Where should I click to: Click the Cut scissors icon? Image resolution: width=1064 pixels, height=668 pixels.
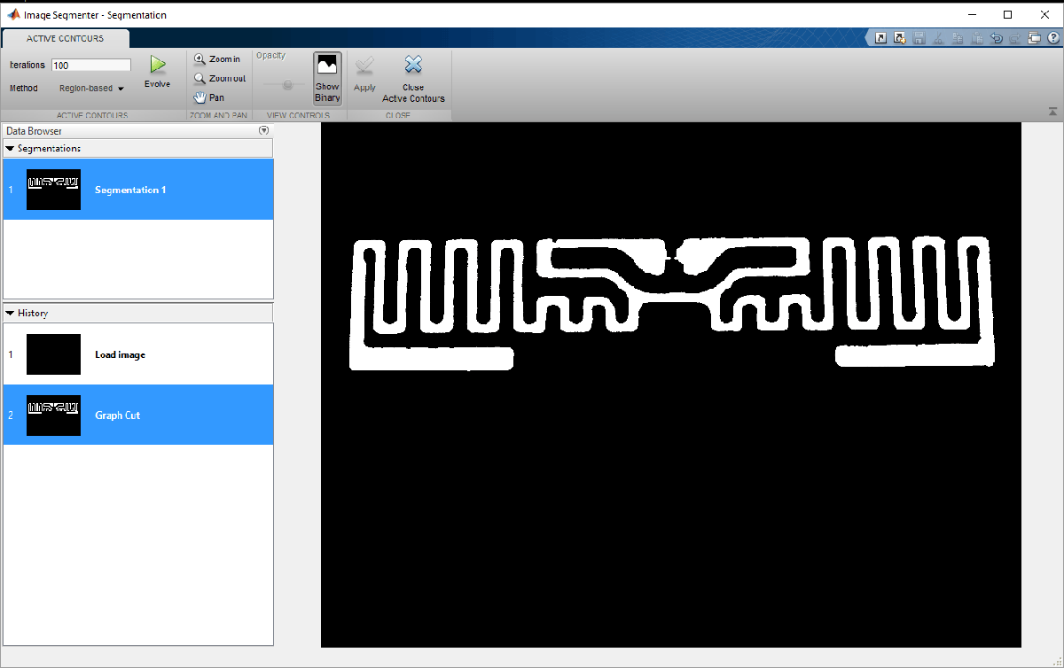coord(939,38)
